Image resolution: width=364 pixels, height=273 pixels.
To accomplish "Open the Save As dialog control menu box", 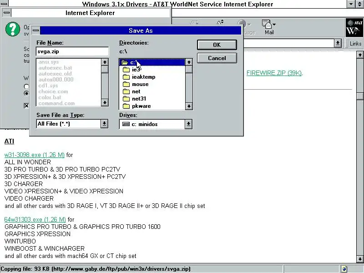I will point(36,30).
